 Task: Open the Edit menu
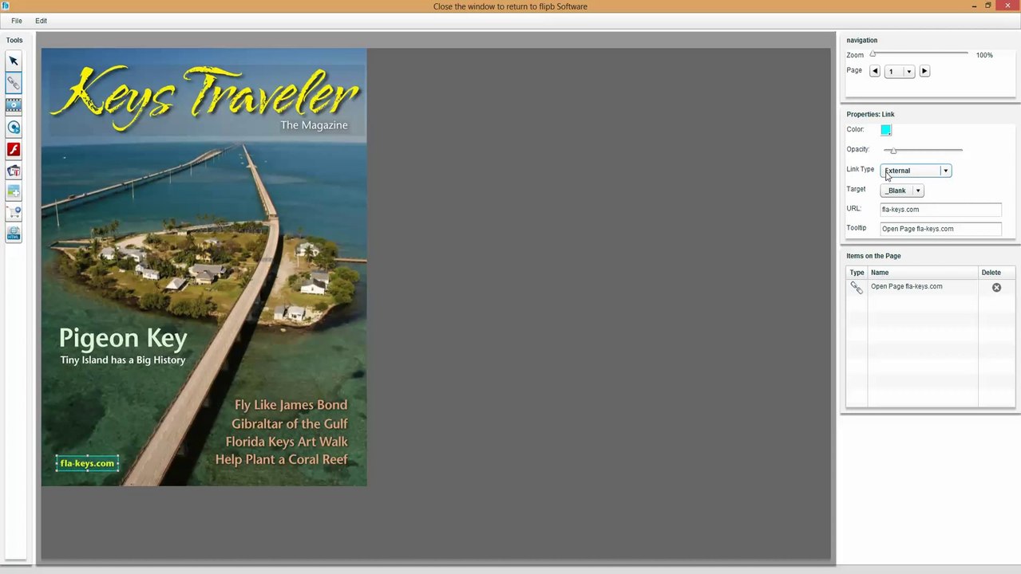[41, 21]
